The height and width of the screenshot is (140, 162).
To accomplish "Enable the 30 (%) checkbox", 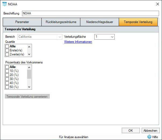I will [x=7, y=79].
